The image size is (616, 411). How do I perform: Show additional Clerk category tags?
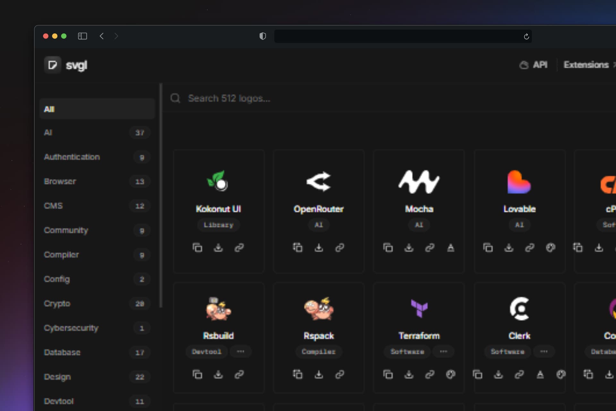coord(544,352)
